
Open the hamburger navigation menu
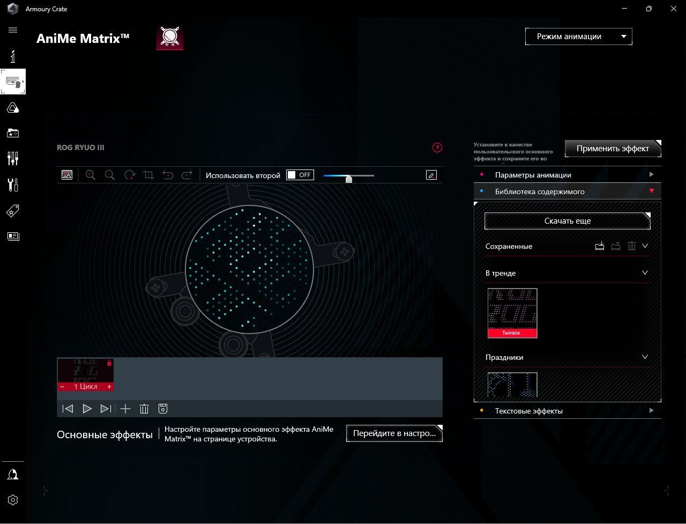pos(13,30)
